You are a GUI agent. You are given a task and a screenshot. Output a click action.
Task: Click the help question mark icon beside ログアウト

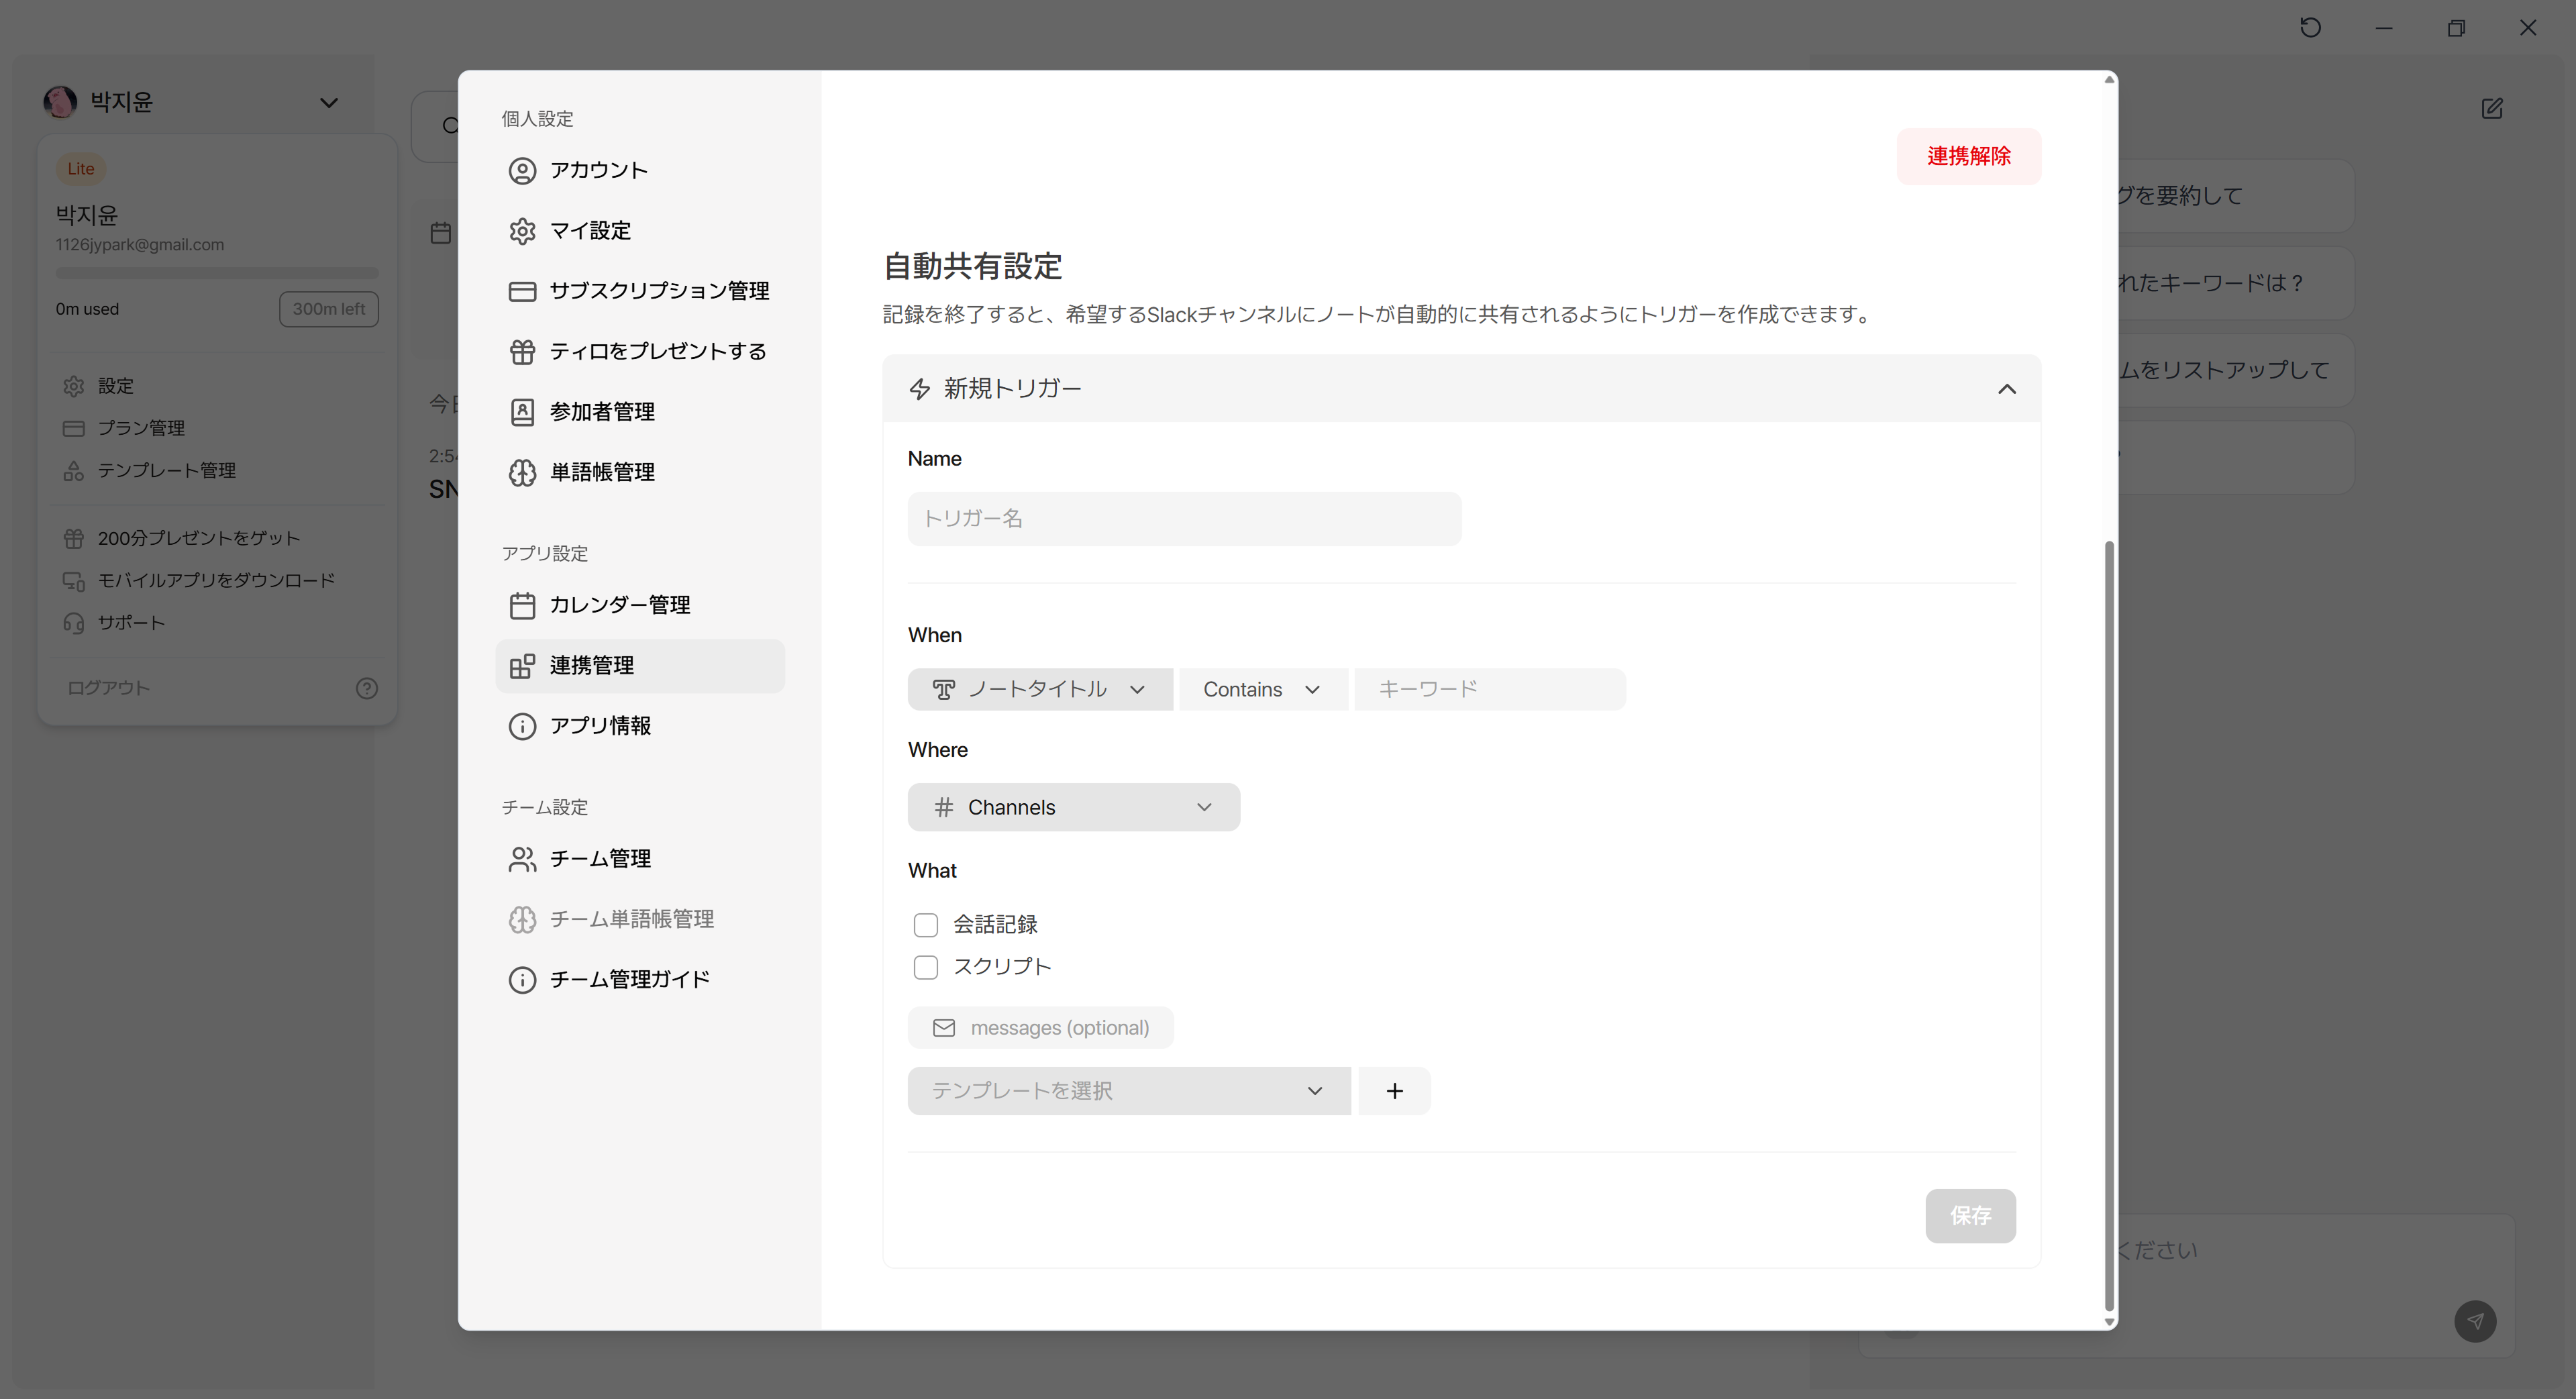point(367,688)
